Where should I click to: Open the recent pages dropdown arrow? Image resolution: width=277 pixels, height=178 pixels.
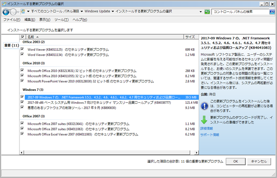(18, 12)
